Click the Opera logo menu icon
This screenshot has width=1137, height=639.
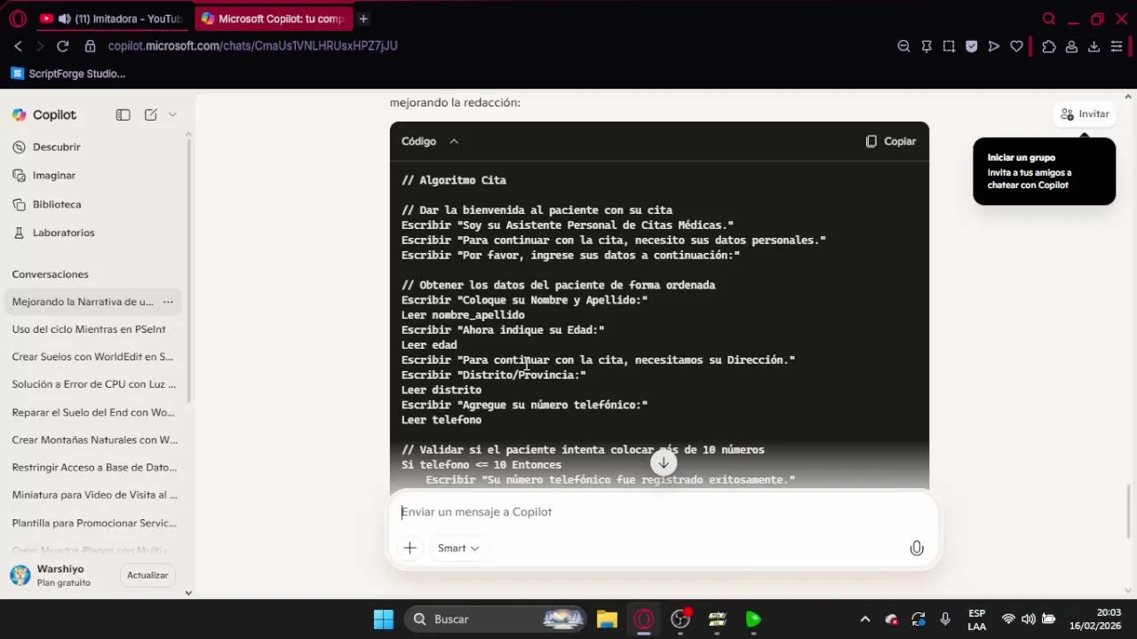click(x=18, y=19)
